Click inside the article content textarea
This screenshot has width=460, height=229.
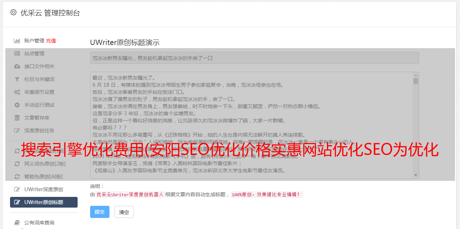[251, 125]
